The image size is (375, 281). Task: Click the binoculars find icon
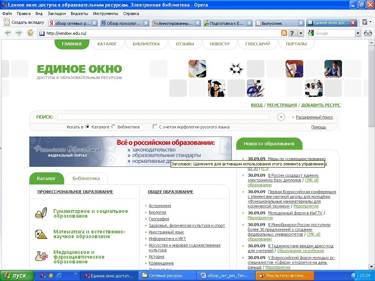368,33
